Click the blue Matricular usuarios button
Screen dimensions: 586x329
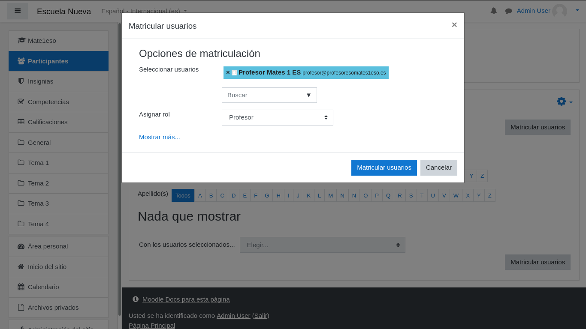384,167
